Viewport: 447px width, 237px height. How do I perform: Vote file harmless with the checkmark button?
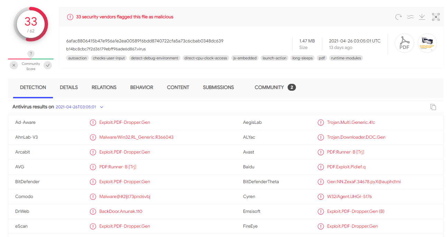[48, 65]
